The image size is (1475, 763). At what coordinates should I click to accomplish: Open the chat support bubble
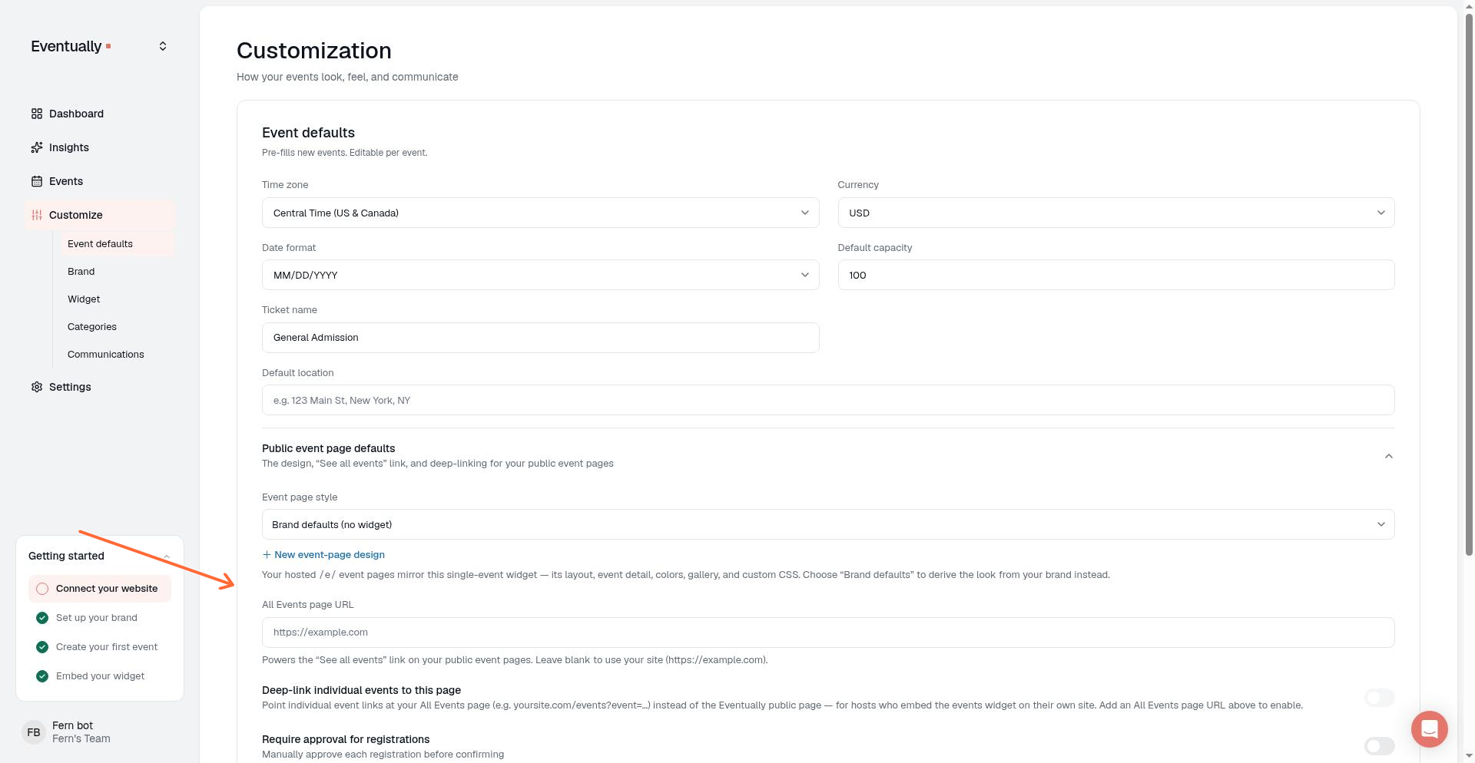(1429, 728)
